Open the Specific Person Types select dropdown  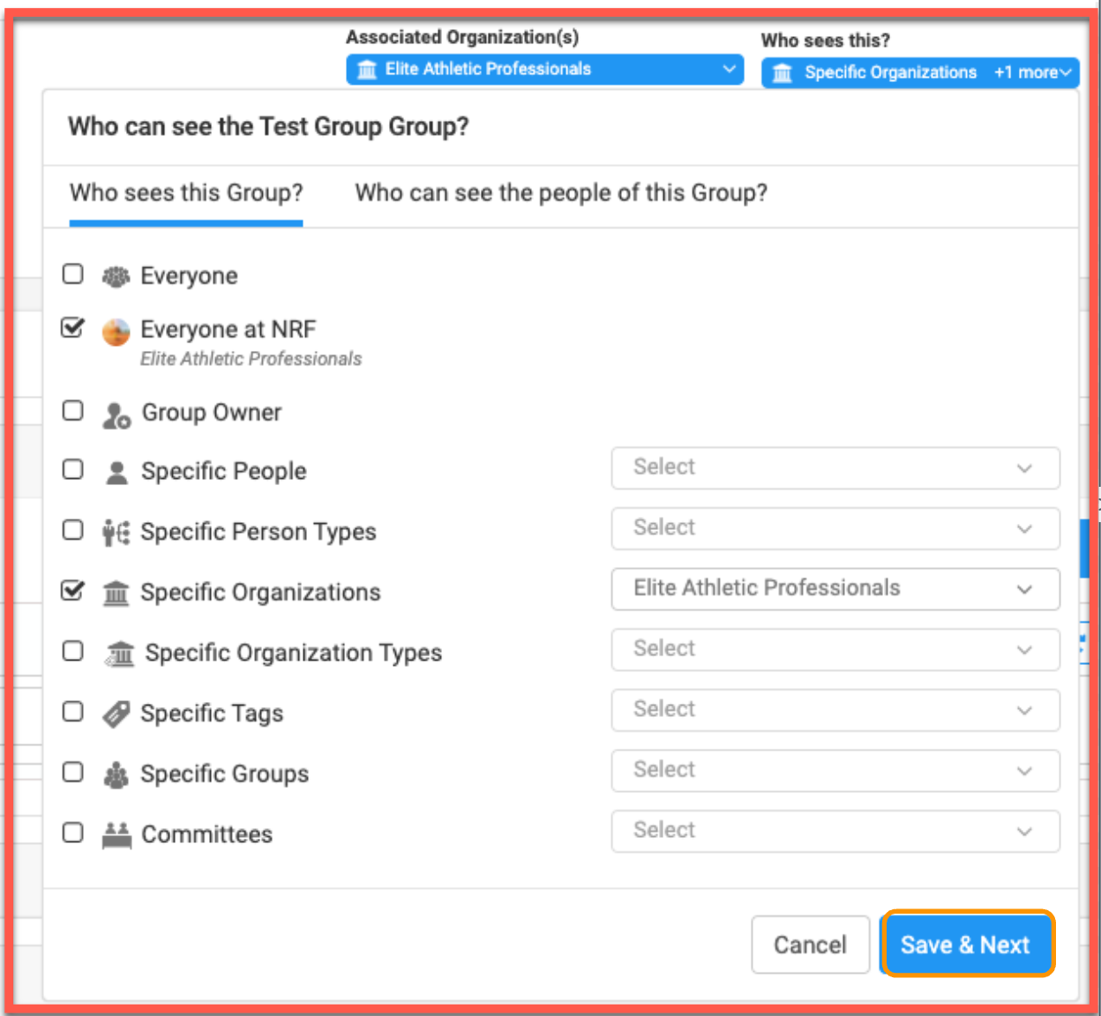835,528
